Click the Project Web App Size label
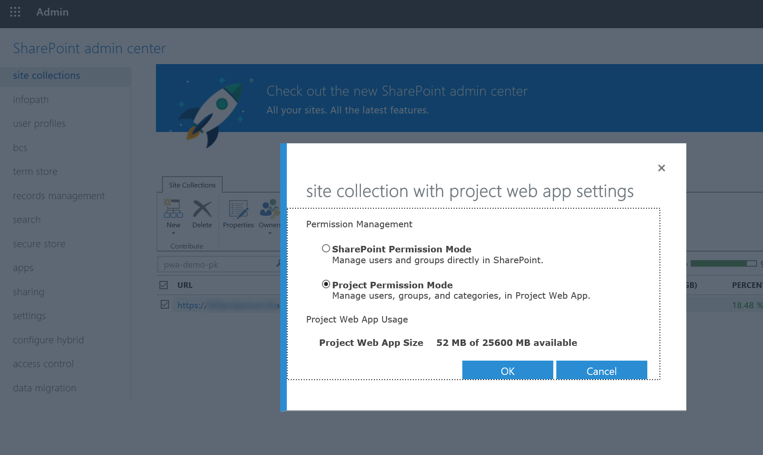This screenshot has width=763, height=455. (371, 342)
